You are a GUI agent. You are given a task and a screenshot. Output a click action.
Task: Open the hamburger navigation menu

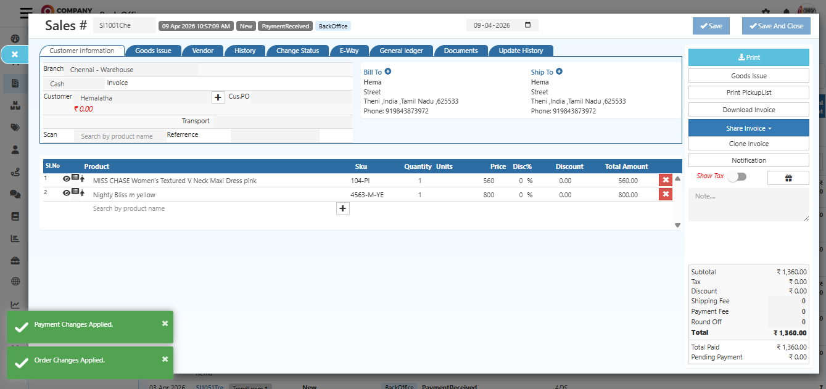(25, 12)
